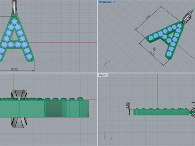Click the world axes icon in Perspective view
The height and width of the screenshot is (146, 195).
click(108, 65)
